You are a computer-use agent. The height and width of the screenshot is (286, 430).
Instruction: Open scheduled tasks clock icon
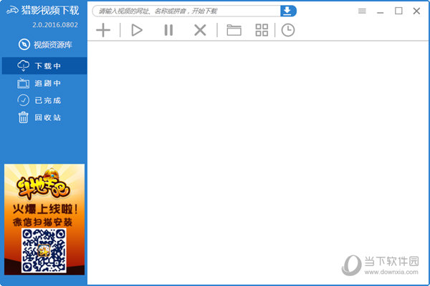tap(288, 30)
